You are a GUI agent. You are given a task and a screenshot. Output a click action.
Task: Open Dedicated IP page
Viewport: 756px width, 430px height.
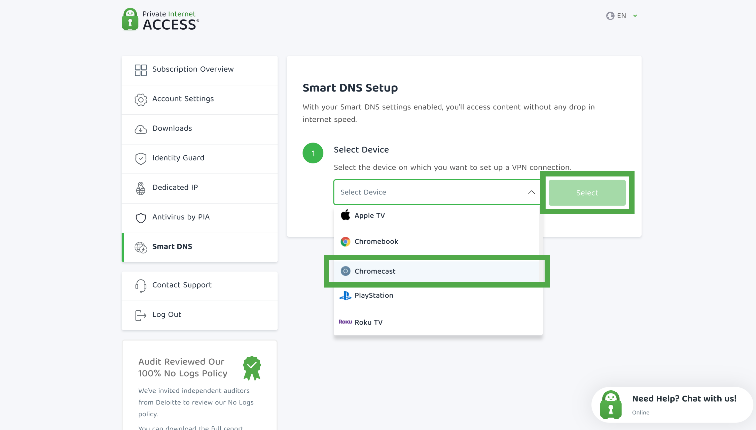tap(200, 188)
